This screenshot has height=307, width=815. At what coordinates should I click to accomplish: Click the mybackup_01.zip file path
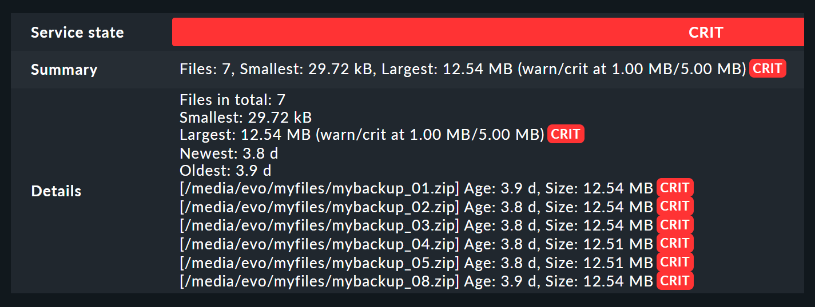coord(319,188)
